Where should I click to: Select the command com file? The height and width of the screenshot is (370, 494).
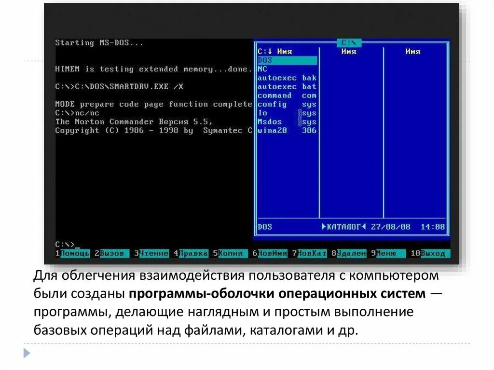pyautogui.click(x=287, y=96)
